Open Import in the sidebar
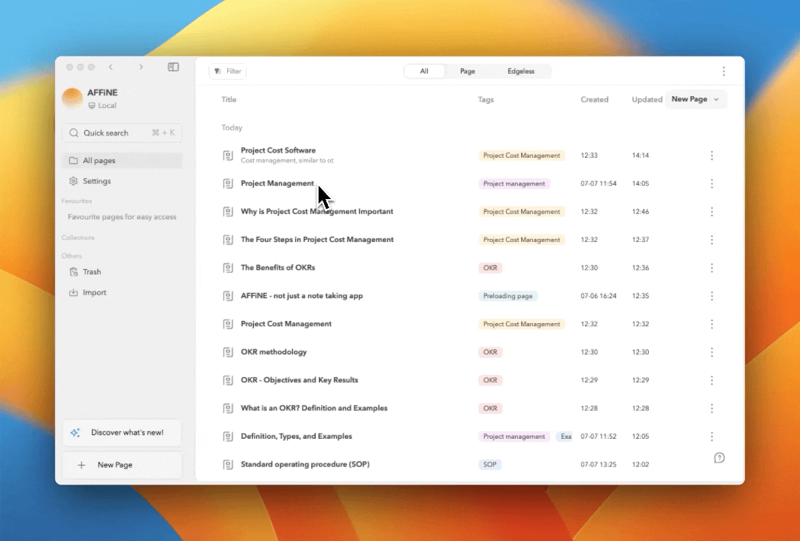The image size is (800, 541). [122, 293]
